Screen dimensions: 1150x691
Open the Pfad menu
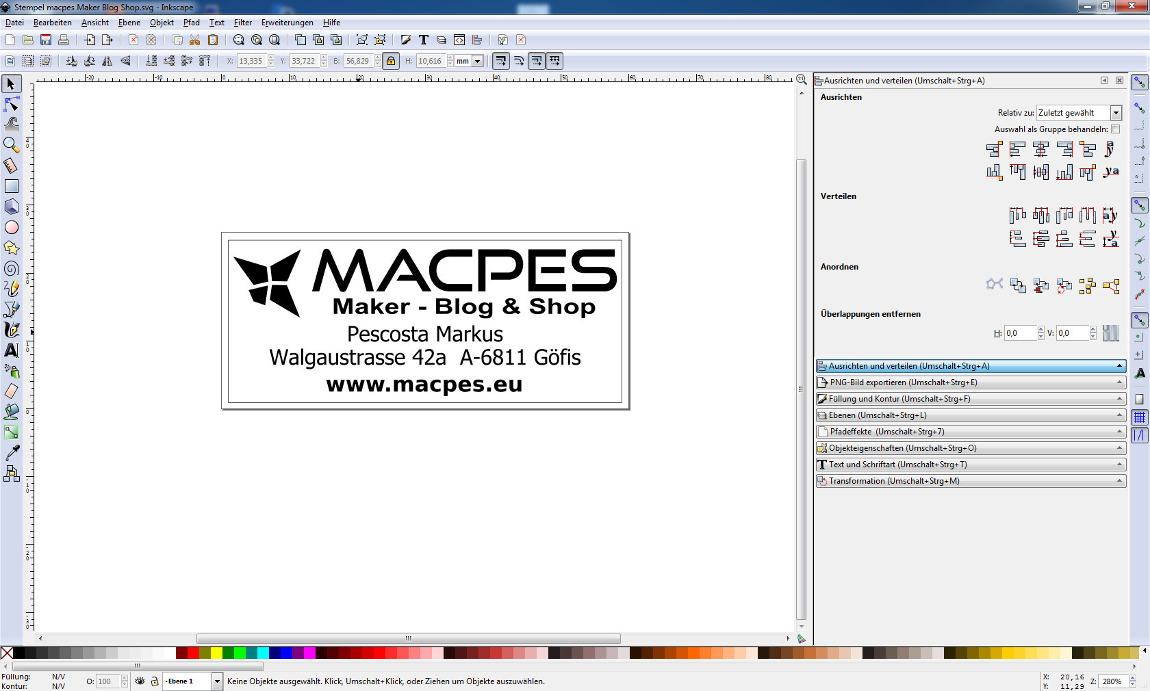tap(192, 23)
